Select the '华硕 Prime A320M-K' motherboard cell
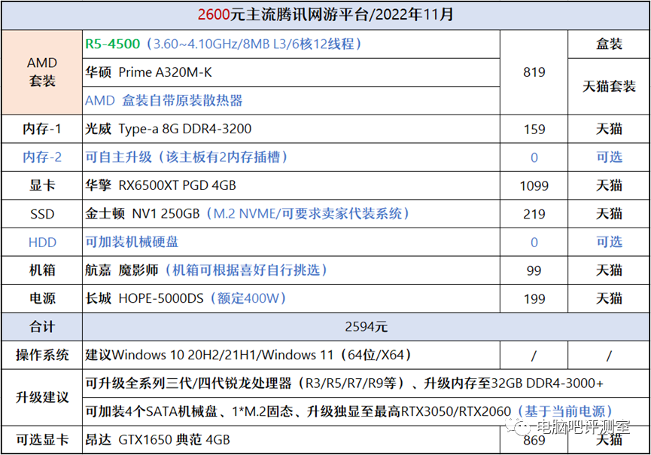 point(291,72)
